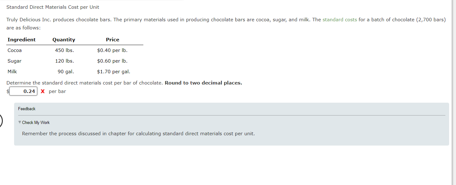Click the red X incorrect answer icon
This screenshot has width=456, height=185.
point(43,91)
